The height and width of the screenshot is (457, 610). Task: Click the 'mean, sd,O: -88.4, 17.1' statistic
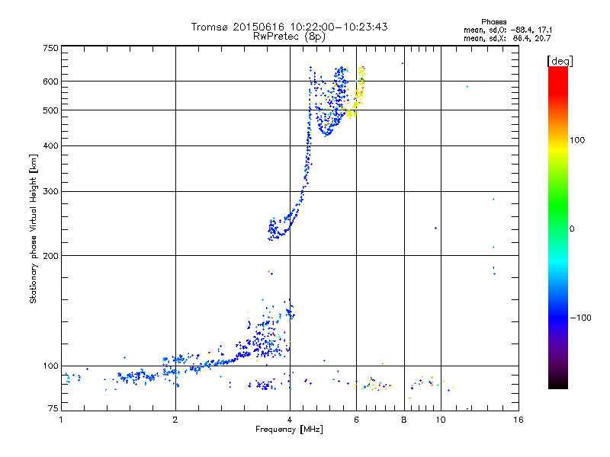coord(508,30)
